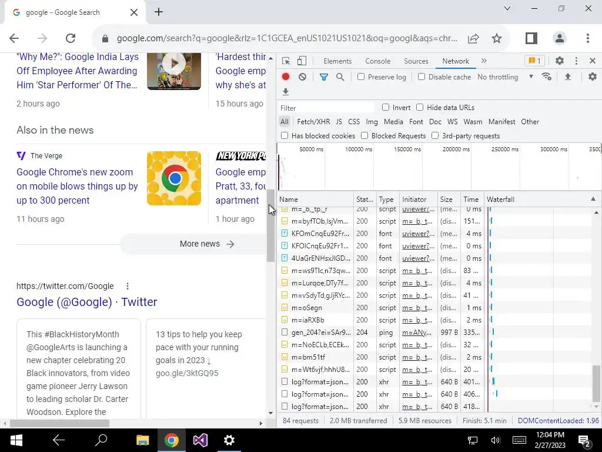Select Img filter type
Screen dimensions: 602x452
[x=372, y=122]
